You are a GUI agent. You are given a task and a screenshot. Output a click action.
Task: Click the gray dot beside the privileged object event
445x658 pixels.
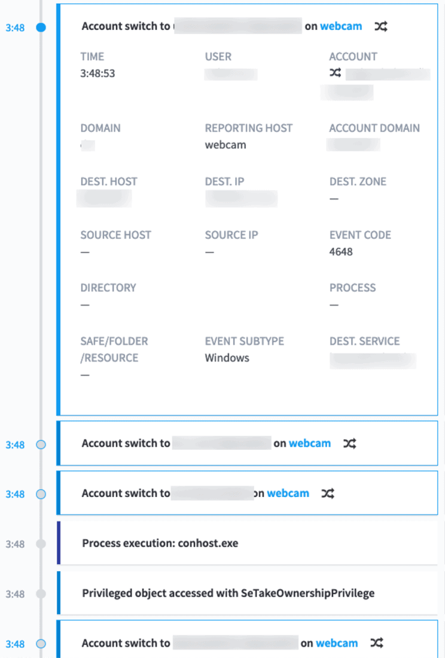click(x=40, y=593)
